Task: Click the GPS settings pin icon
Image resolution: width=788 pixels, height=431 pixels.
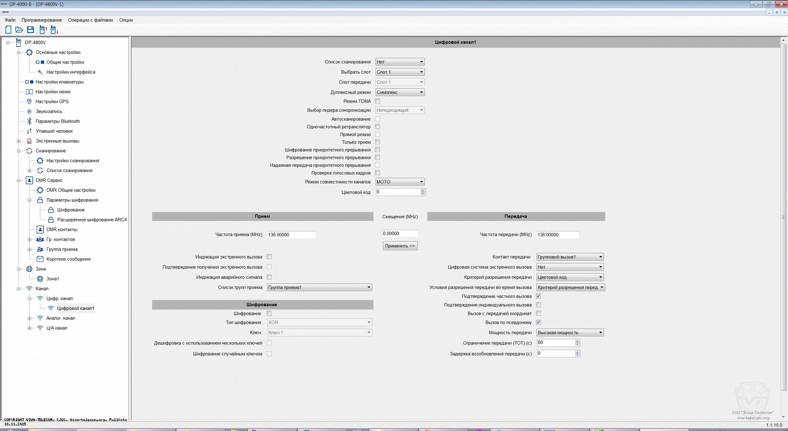Action: (29, 102)
